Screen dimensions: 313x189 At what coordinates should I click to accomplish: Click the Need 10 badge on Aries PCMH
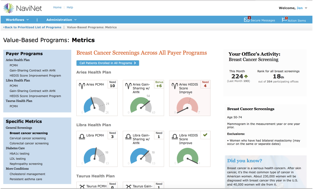[x=112, y=84]
